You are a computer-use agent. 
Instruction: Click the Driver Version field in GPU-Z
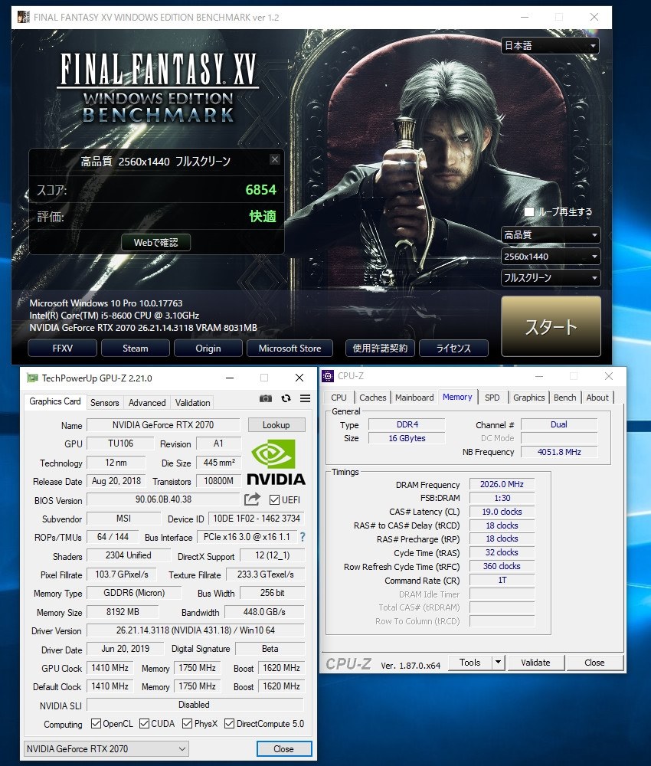click(195, 630)
